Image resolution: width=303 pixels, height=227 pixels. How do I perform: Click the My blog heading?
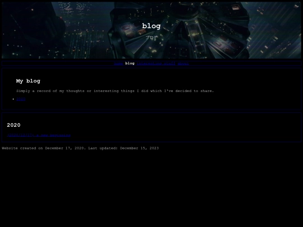coord(28,81)
